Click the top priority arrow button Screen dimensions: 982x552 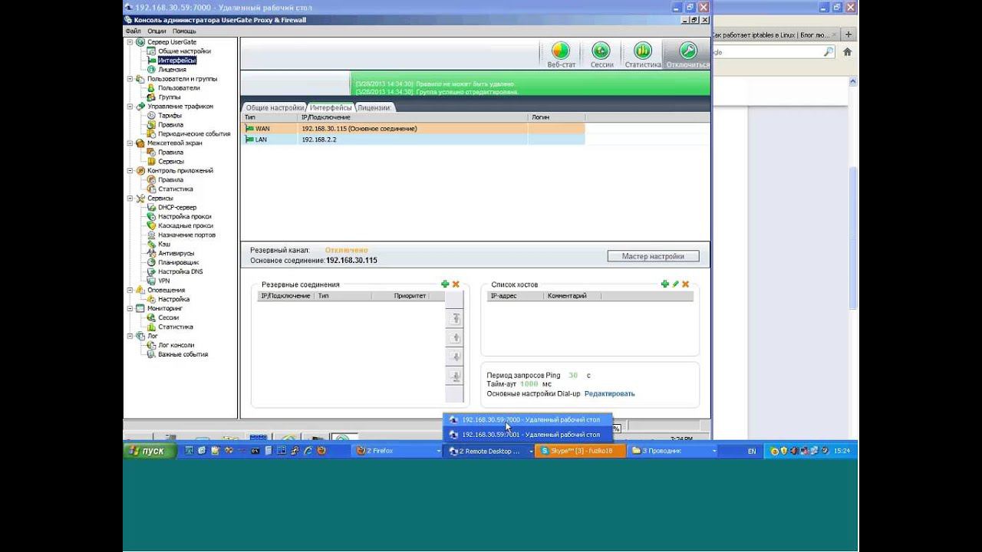click(x=455, y=319)
